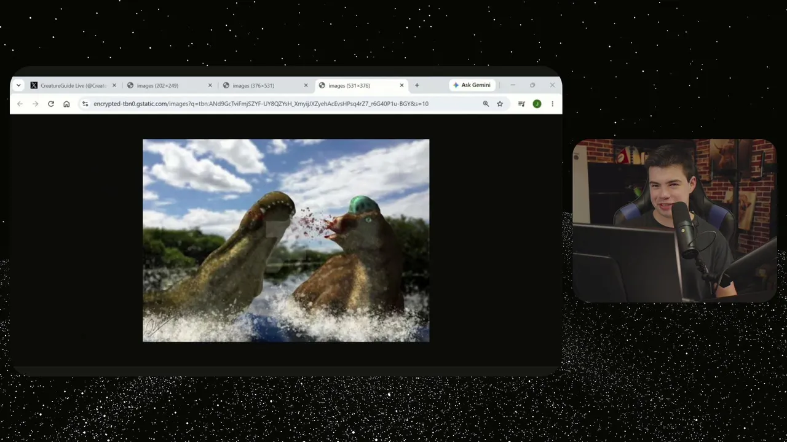Open Chrome's three-dot menu
The height and width of the screenshot is (442, 787).
pos(552,104)
